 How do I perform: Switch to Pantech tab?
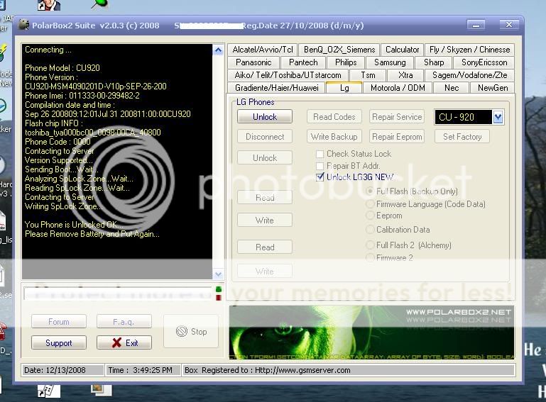[303, 62]
